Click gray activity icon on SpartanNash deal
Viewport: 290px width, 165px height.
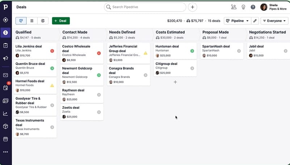(x=239, y=51)
